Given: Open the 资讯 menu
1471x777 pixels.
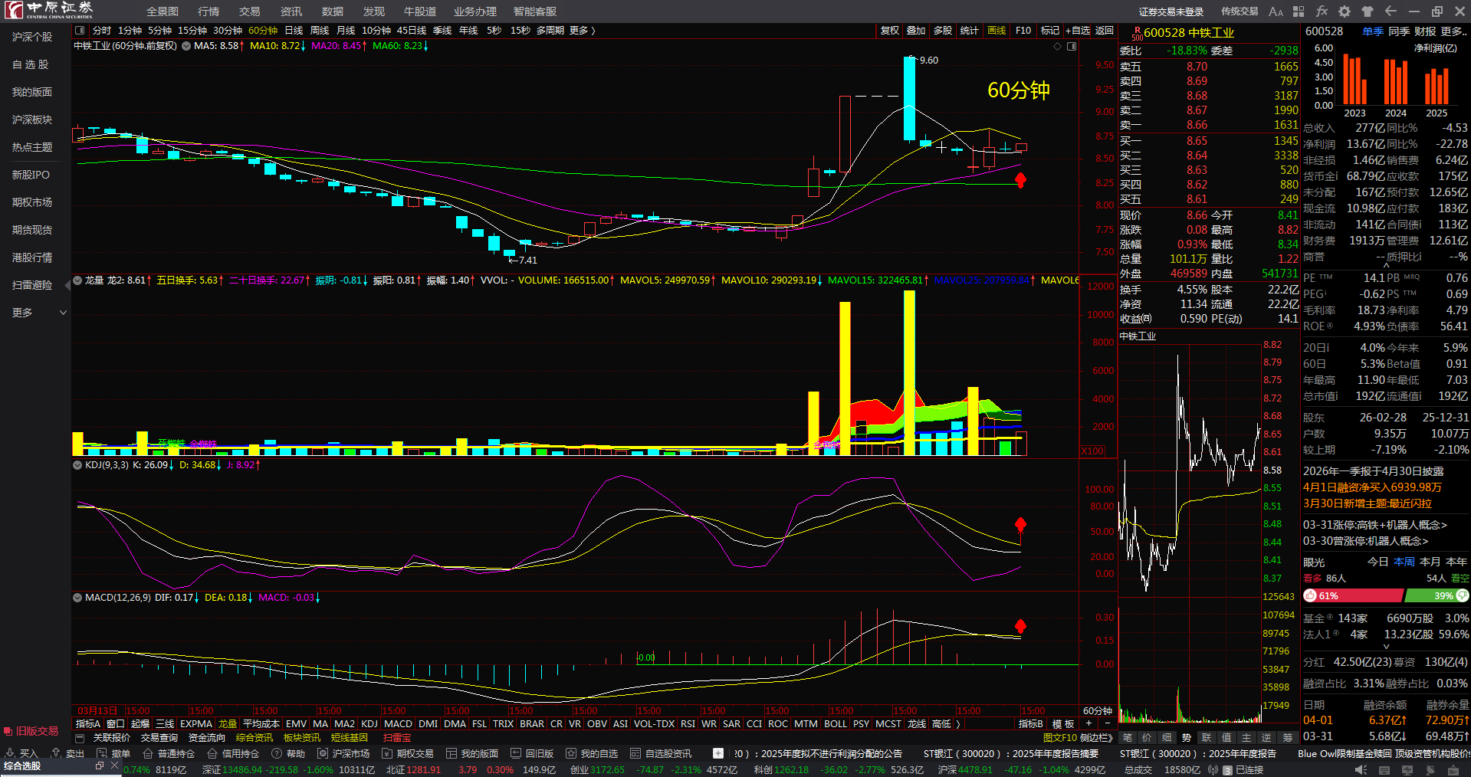Looking at the screenshot, I should [291, 11].
